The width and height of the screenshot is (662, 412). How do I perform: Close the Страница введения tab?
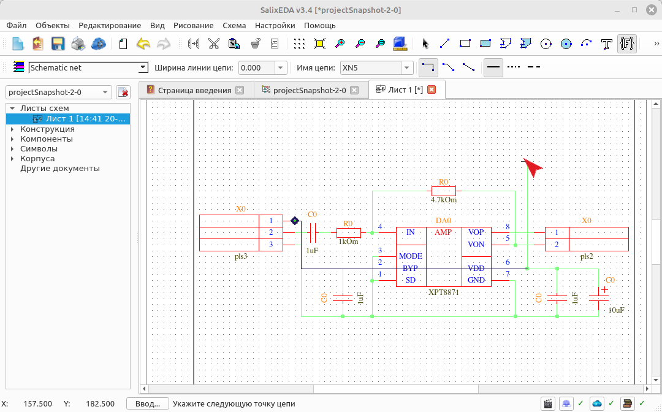pos(240,90)
